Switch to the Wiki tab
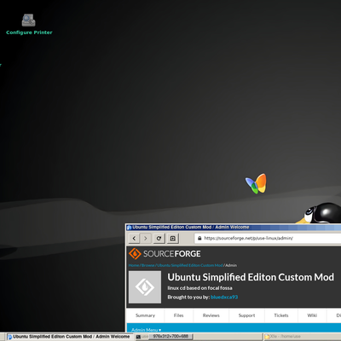Viewport: 341px width, 341px height. coord(312,315)
